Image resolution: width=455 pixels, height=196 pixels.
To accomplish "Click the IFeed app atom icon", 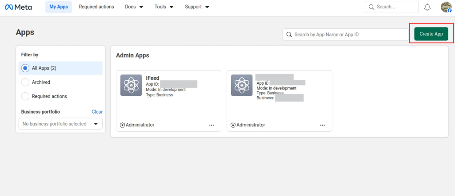I will [x=131, y=85].
